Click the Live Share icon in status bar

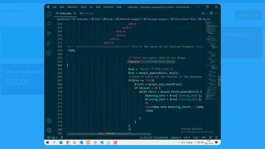62,137
